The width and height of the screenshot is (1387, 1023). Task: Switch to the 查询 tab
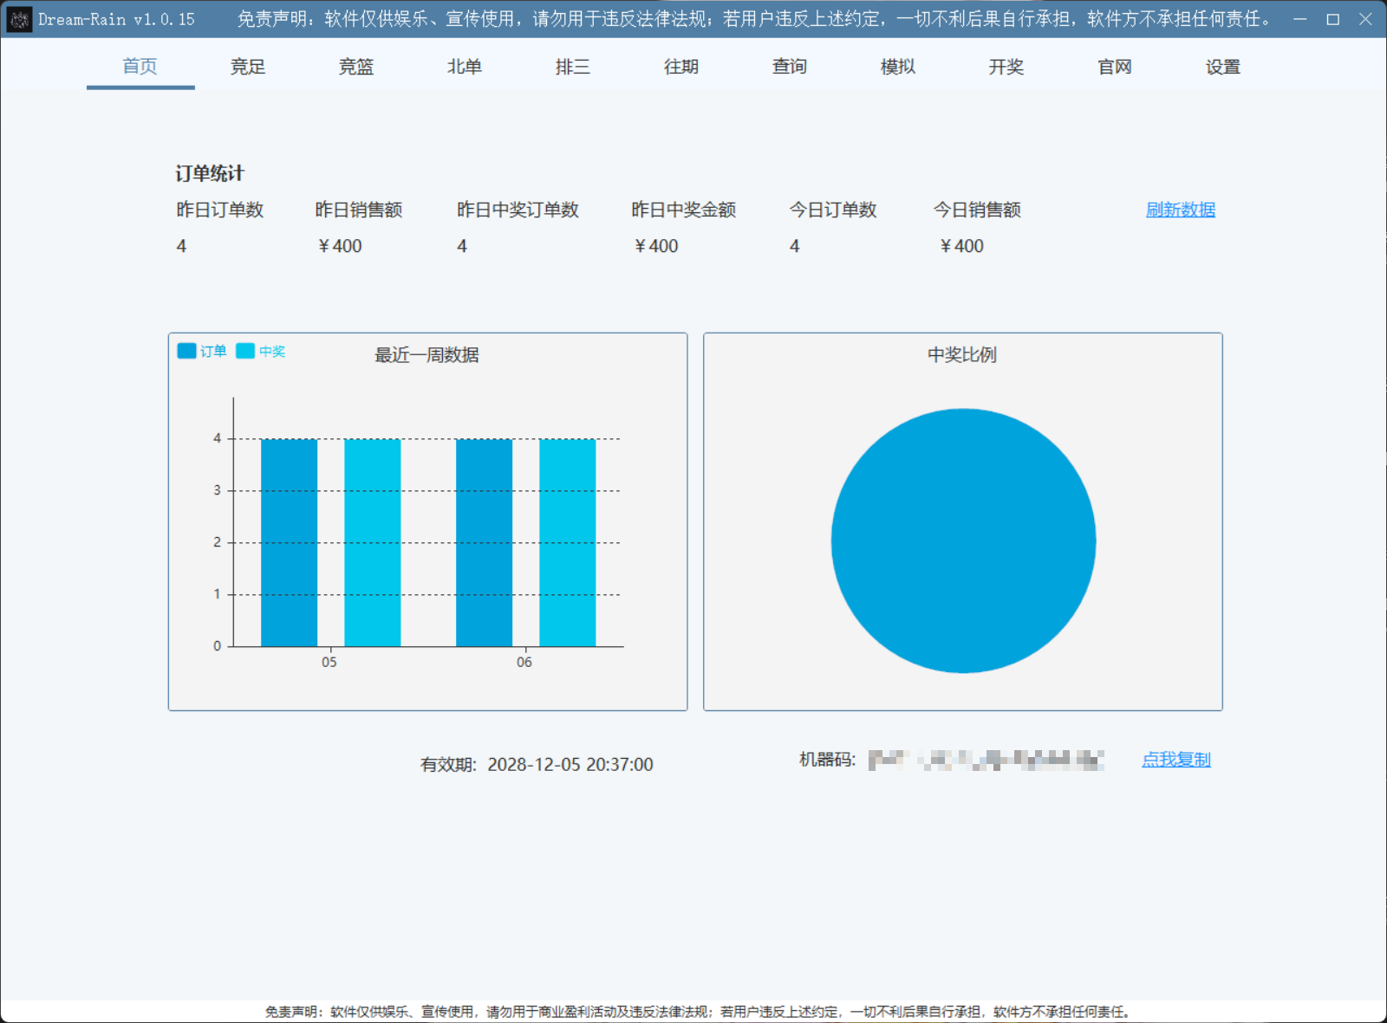[x=790, y=67]
